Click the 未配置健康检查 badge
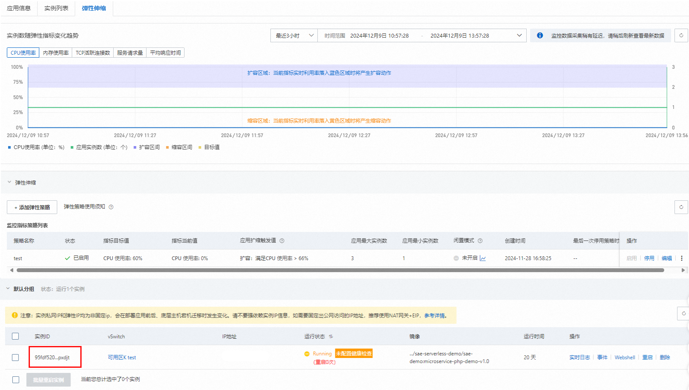This screenshot has height=390, width=689. pyautogui.click(x=354, y=353)
